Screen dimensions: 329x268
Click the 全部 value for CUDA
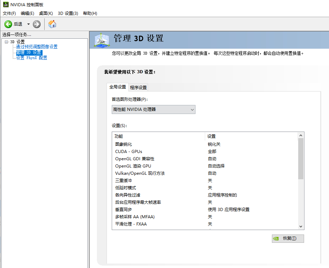pos(212,152)
